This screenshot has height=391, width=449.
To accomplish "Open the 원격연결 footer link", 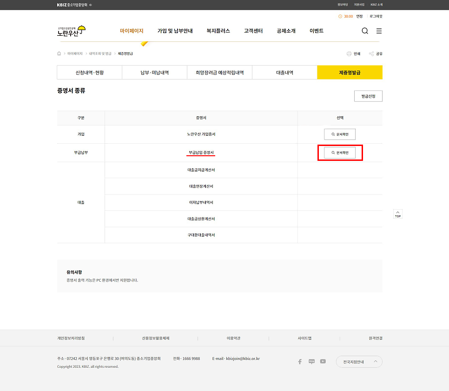I will coord(376,338).
